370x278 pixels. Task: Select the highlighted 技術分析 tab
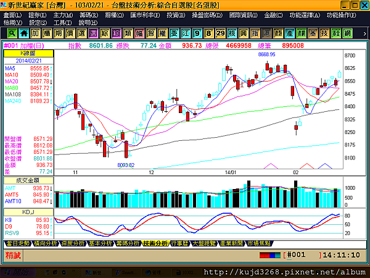[155, 243]
